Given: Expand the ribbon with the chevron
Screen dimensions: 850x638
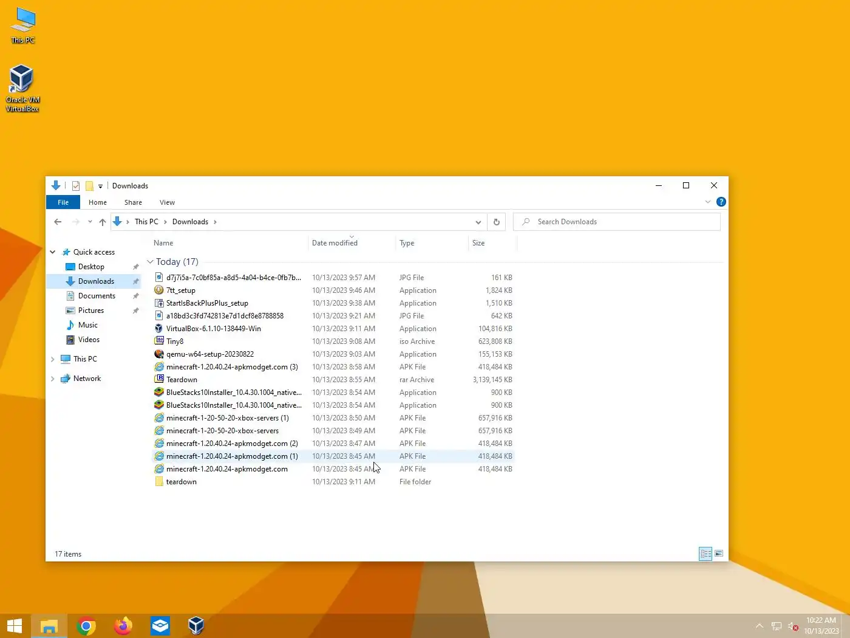Looking at the screenshot, I should click(x=708, y=202).
